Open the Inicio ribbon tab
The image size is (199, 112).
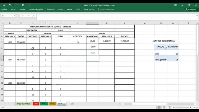[13, 10]
